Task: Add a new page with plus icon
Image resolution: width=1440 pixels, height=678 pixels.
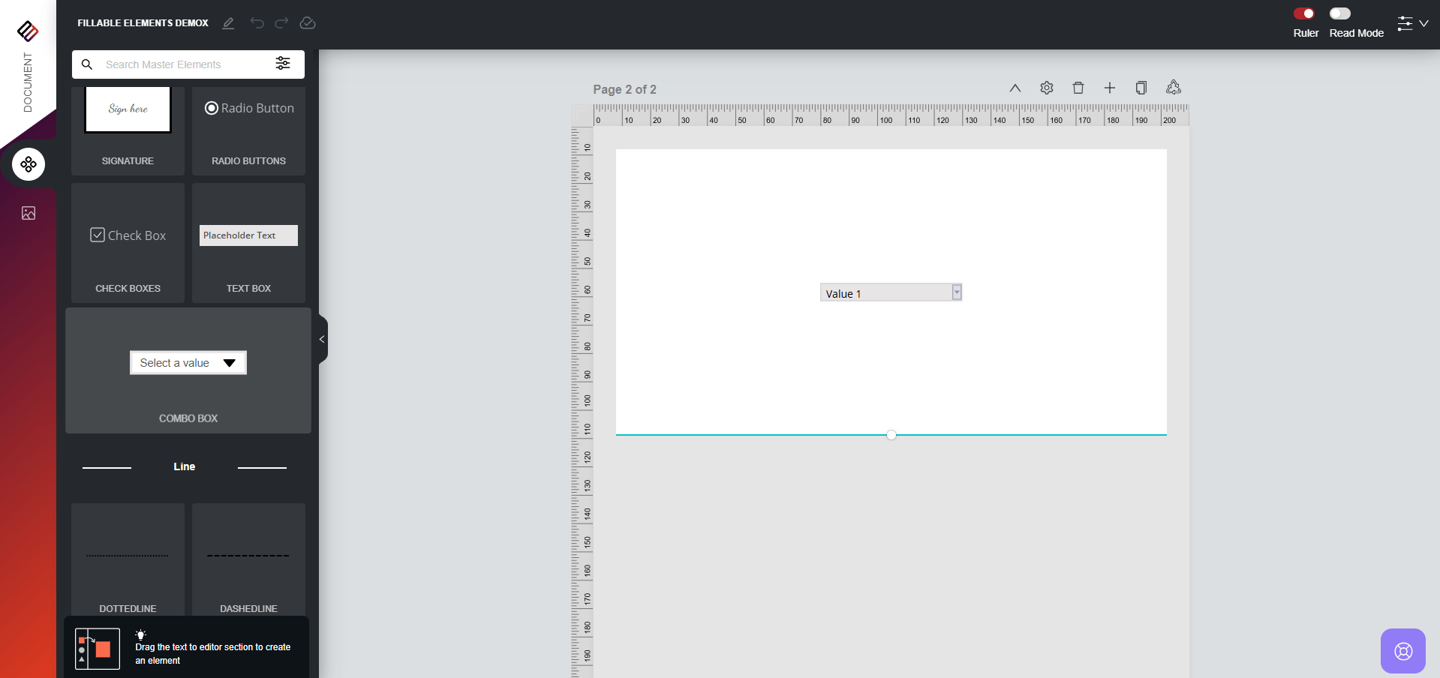Action: coord(1110,88)
